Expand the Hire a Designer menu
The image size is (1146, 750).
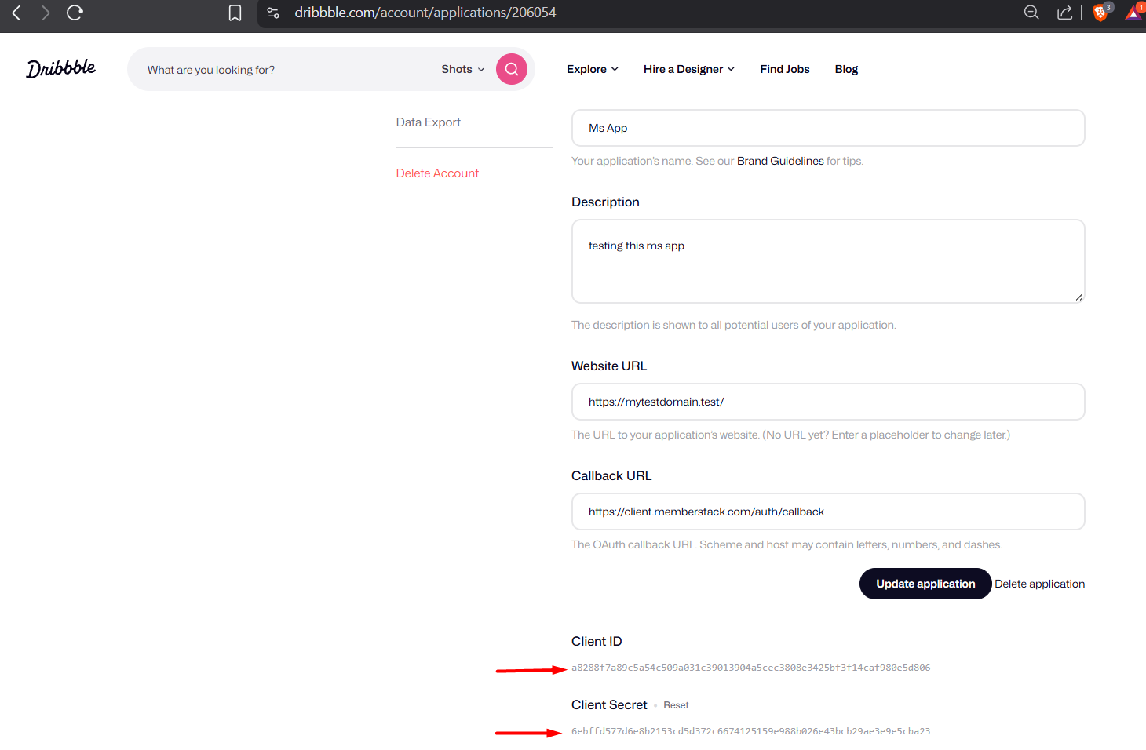(689, 69)
